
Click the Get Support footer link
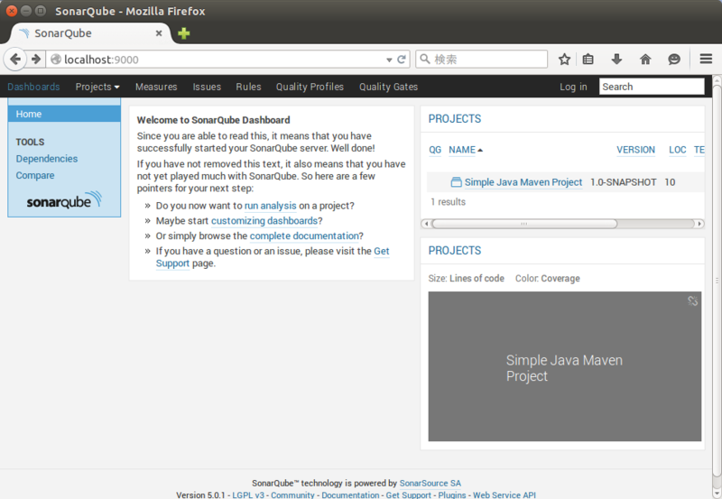(x=409, y=494)
